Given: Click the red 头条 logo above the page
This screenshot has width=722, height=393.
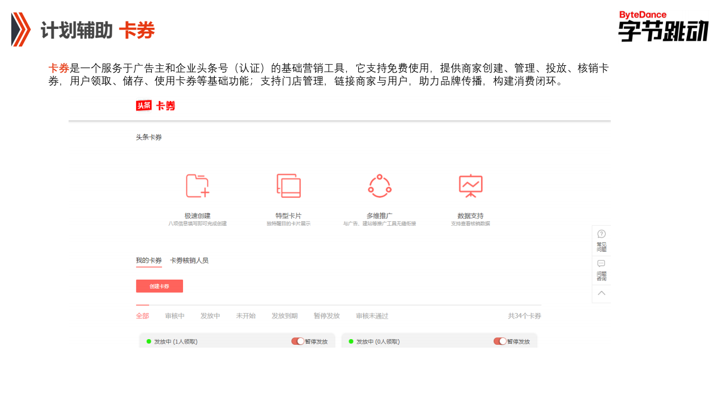Looking at the screenshot, I should [143, 106].
